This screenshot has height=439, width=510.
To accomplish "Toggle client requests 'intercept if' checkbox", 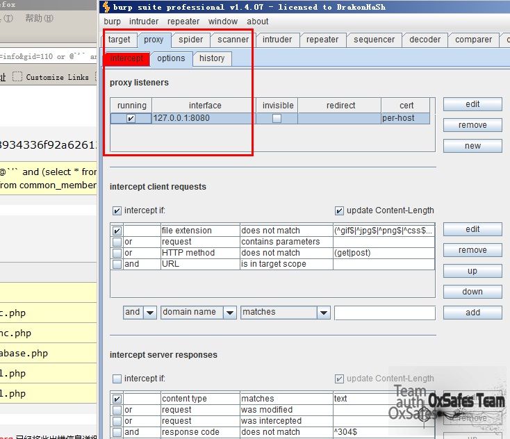I will (x=117, y=210).
